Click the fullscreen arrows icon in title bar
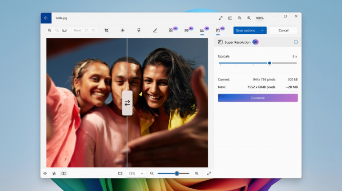342x191 pixels. click(x=220, y=18)
